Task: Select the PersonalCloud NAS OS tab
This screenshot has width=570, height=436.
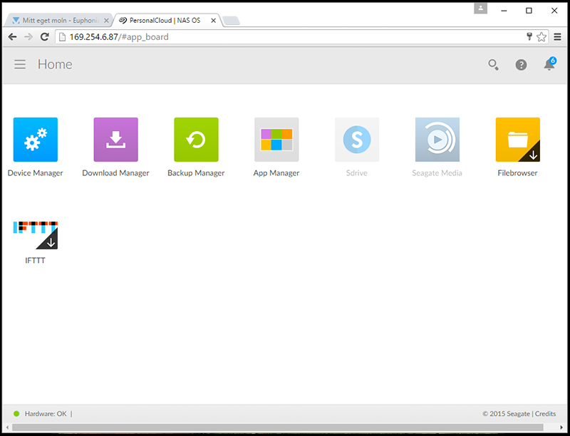Action: pos(164,21)
